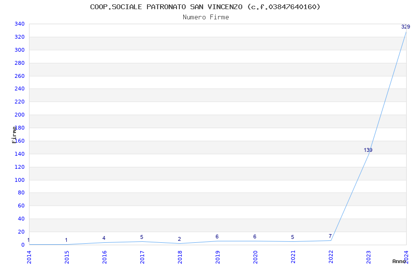The height and width of the screenshot is (266, 411).
Task: Click the y-axis value 300
Action: pos(20,50)
